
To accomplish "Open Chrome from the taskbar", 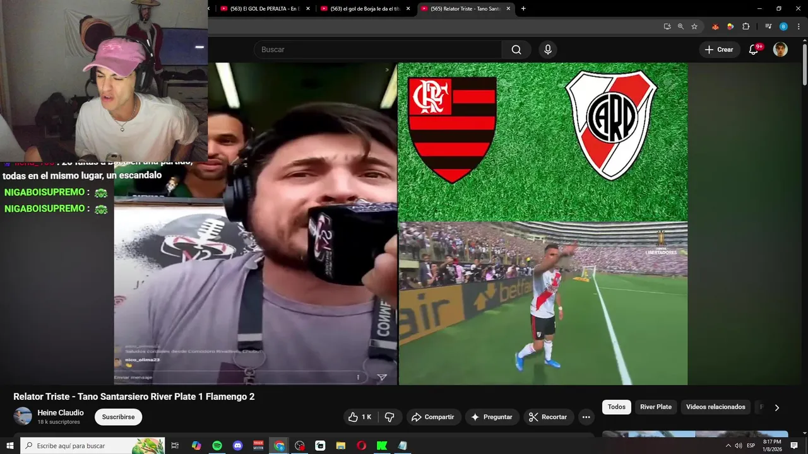I will tap(279, 446).
